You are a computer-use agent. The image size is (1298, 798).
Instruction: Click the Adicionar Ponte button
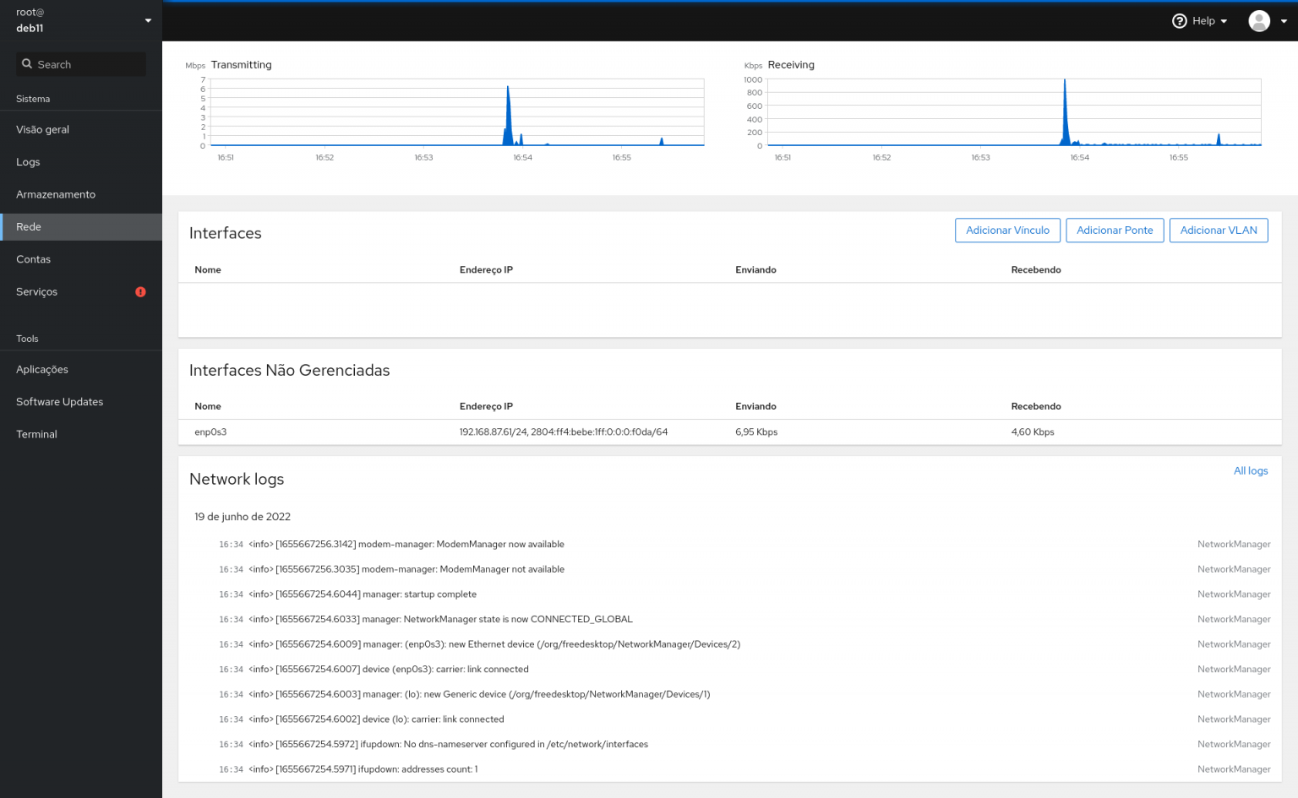1115,231
